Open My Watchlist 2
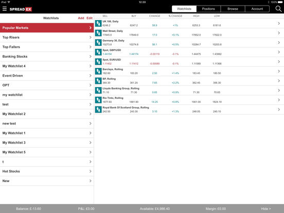 click(x=47, y=114)
